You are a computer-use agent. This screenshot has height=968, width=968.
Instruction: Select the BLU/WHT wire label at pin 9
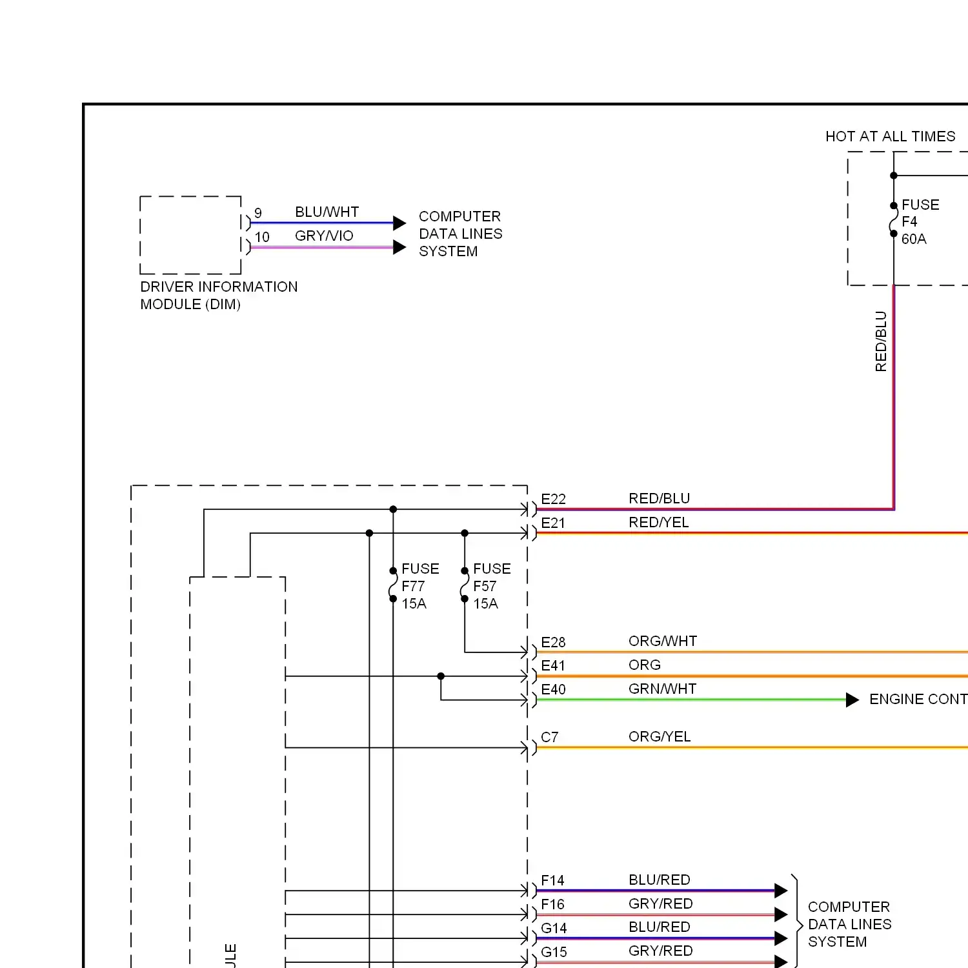click(327, 212)
